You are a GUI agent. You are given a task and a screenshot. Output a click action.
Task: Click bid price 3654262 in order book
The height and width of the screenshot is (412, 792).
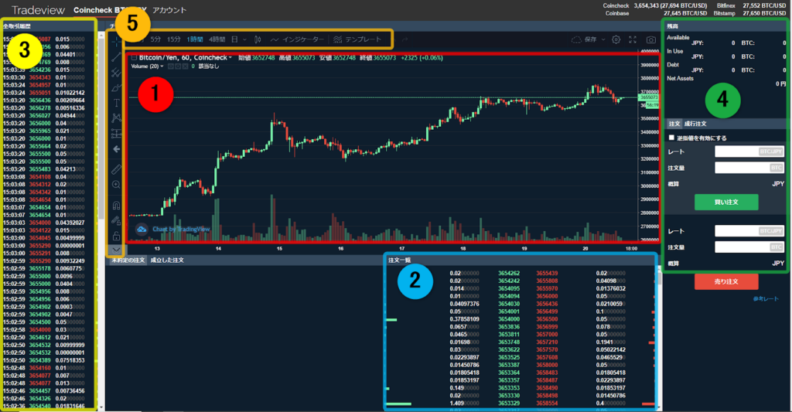pyautogui.click(x=509, y=273)
